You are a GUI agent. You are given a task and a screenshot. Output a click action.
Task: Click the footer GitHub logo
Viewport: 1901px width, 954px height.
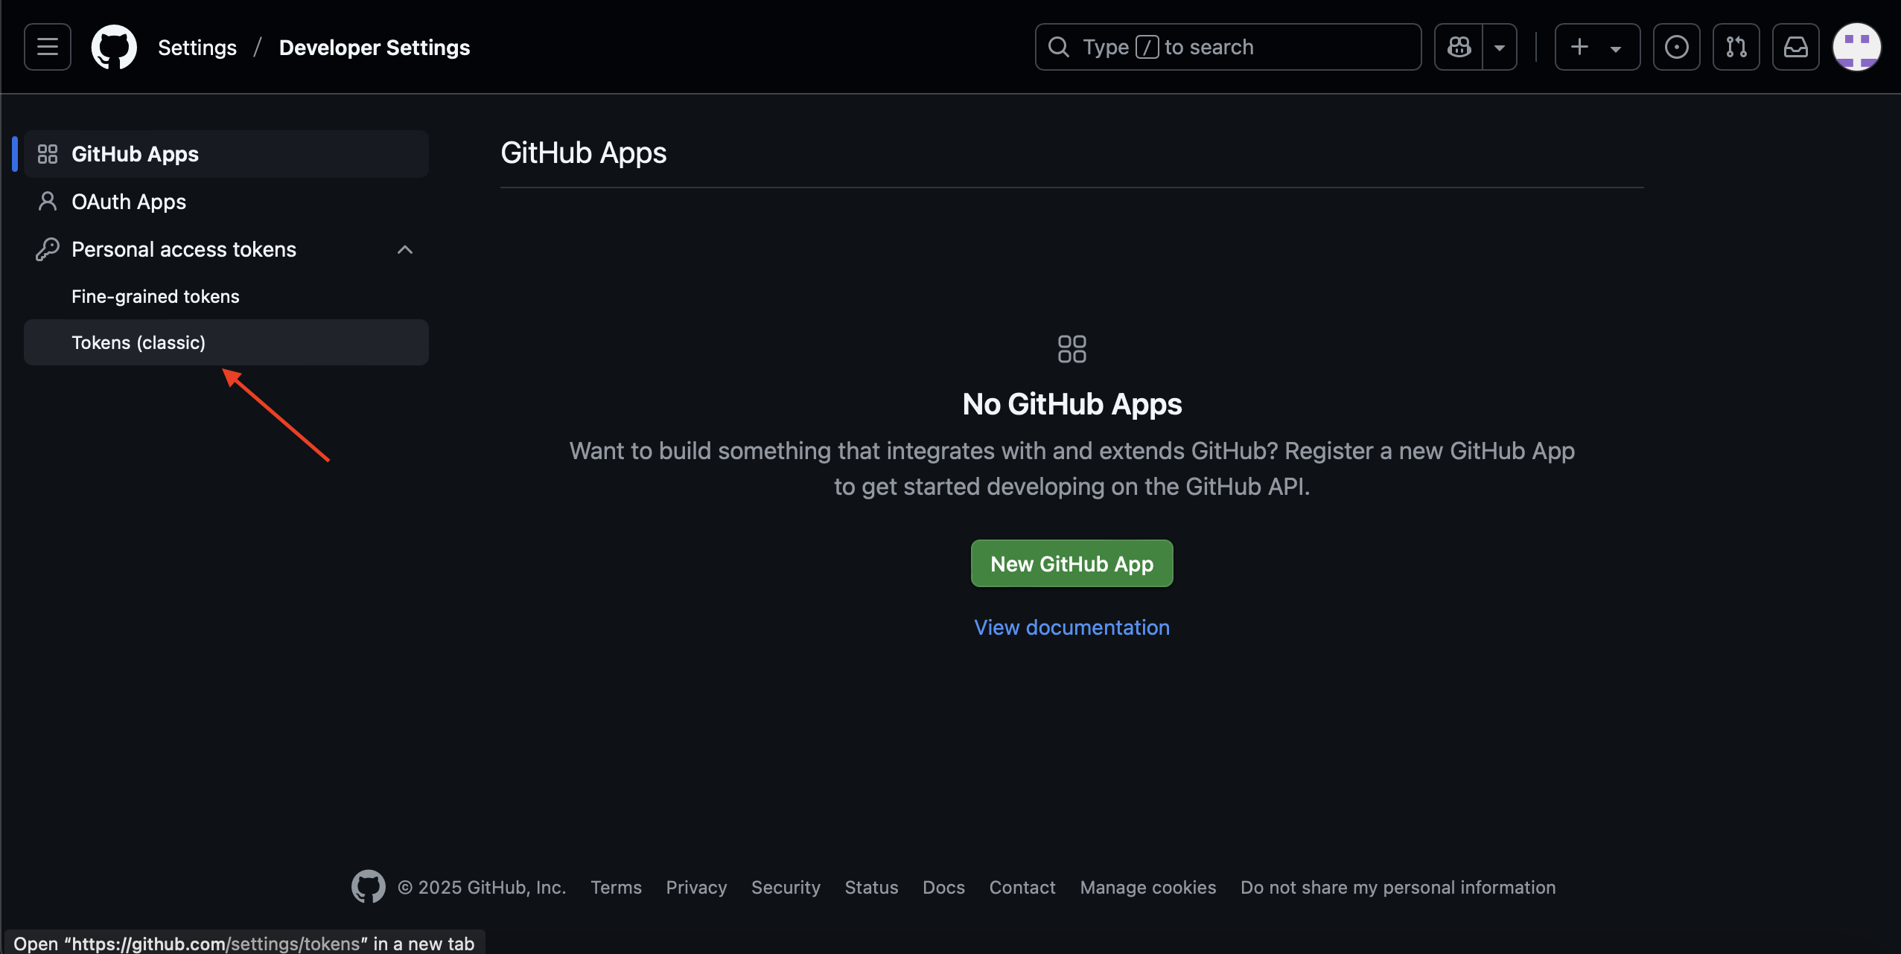369,886
